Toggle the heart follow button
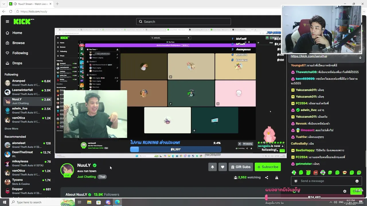367x206 pixels. (222, 167)
